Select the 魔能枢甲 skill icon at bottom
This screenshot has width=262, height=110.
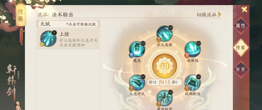coord(165,98)
